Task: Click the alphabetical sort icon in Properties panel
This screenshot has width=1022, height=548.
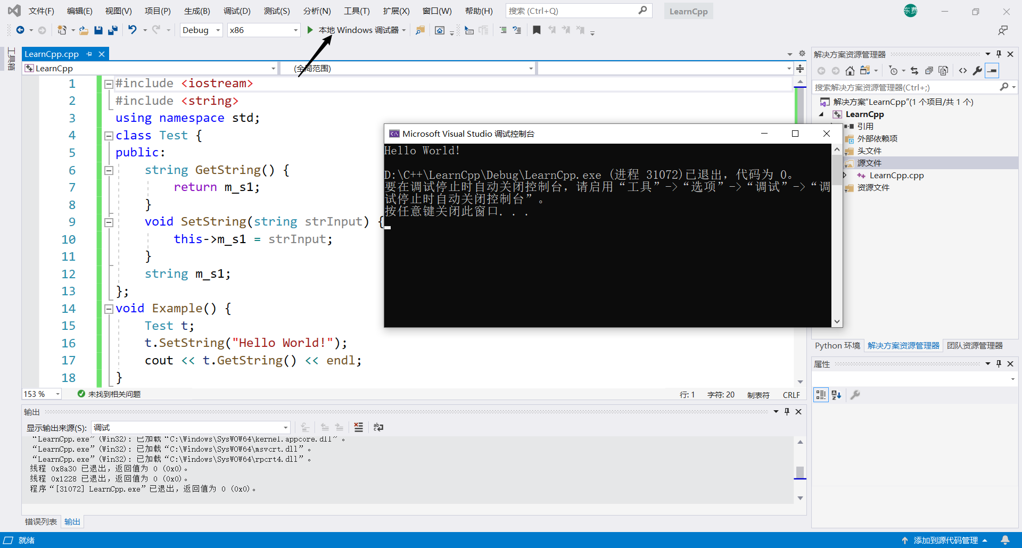Action: (836, 395)
